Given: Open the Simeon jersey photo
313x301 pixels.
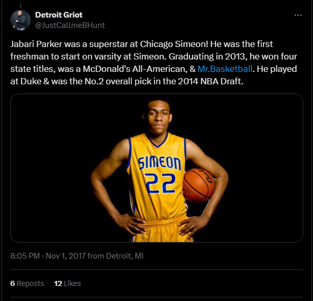Looking at the screenshot, I should pyautogui.click(x=156, y=168).
